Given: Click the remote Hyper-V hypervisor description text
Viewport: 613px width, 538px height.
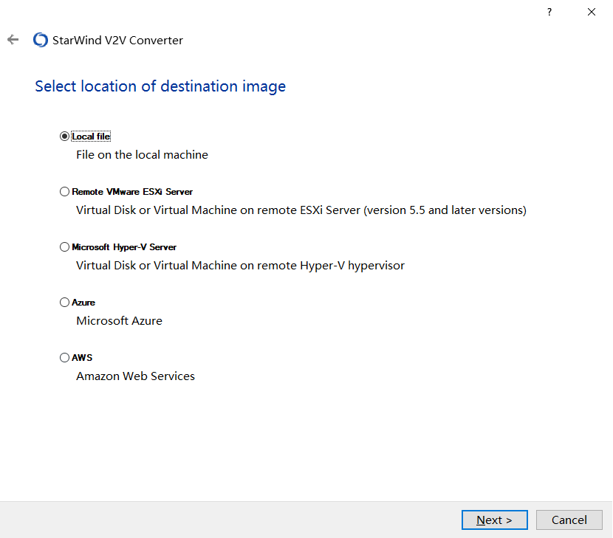Looking at the screenshot, I should coord(240,266).
